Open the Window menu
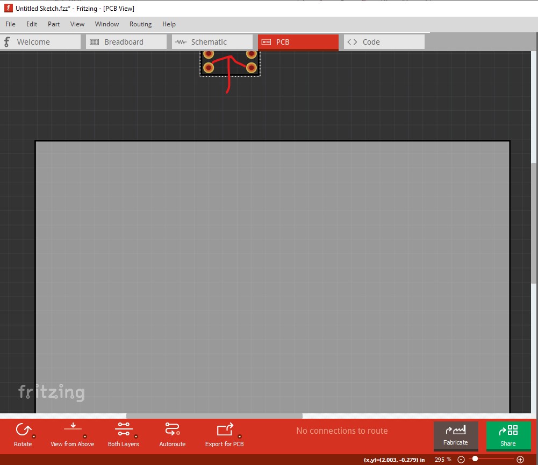Viewport: 538px width, 465px height. point(106,24)
